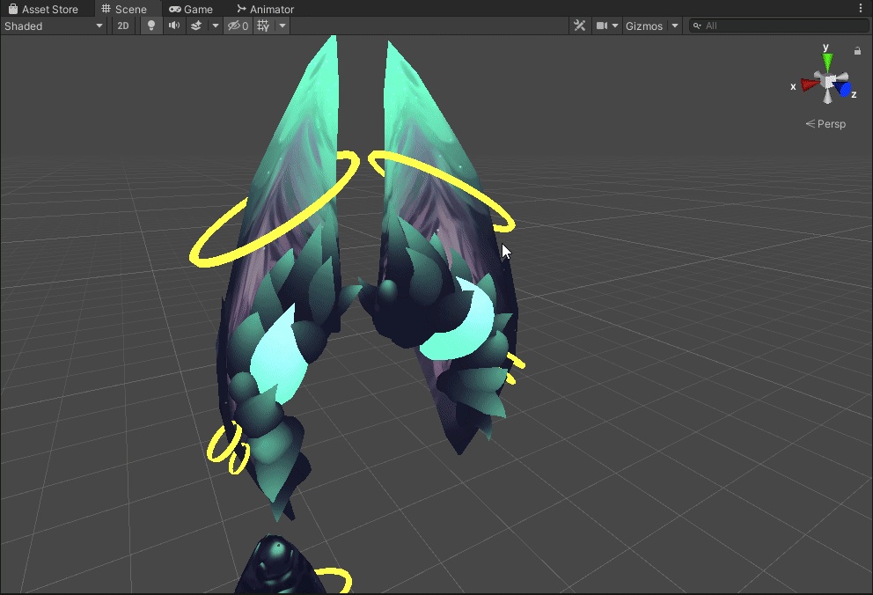Click the effects (flare) icon

coord(197,26)
